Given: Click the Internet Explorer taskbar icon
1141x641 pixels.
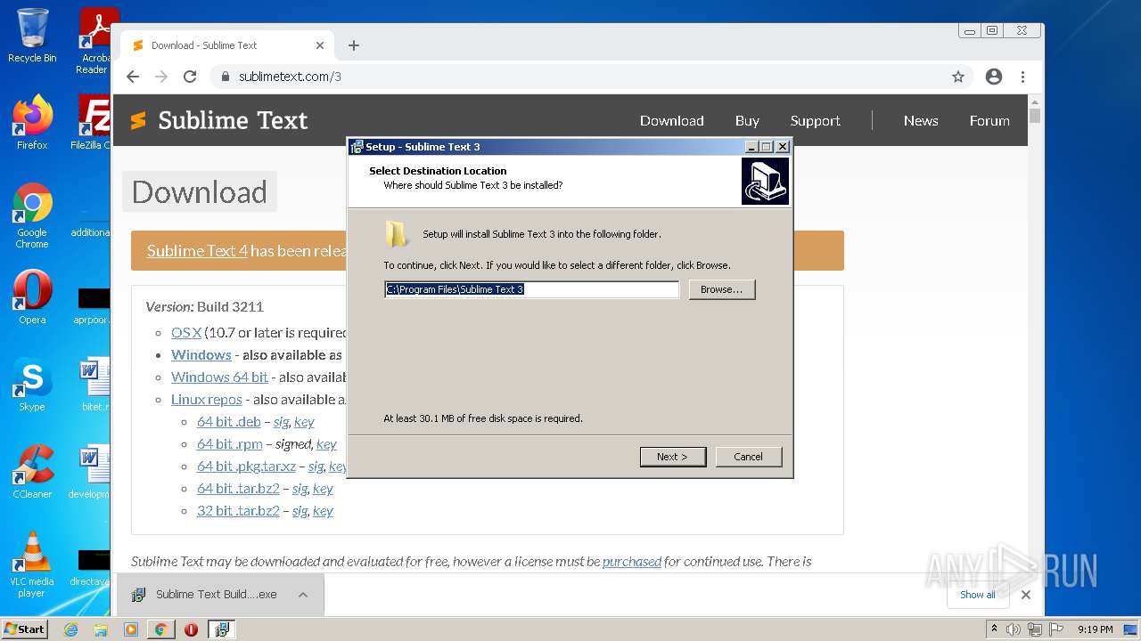Looking at the screenshot, I should [71, 629].
